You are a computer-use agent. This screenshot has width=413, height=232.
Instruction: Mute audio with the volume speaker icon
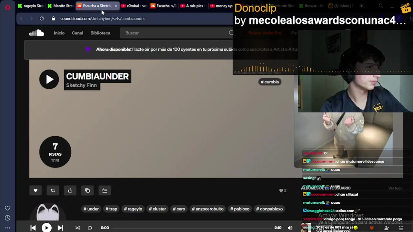tap(290, 228)
